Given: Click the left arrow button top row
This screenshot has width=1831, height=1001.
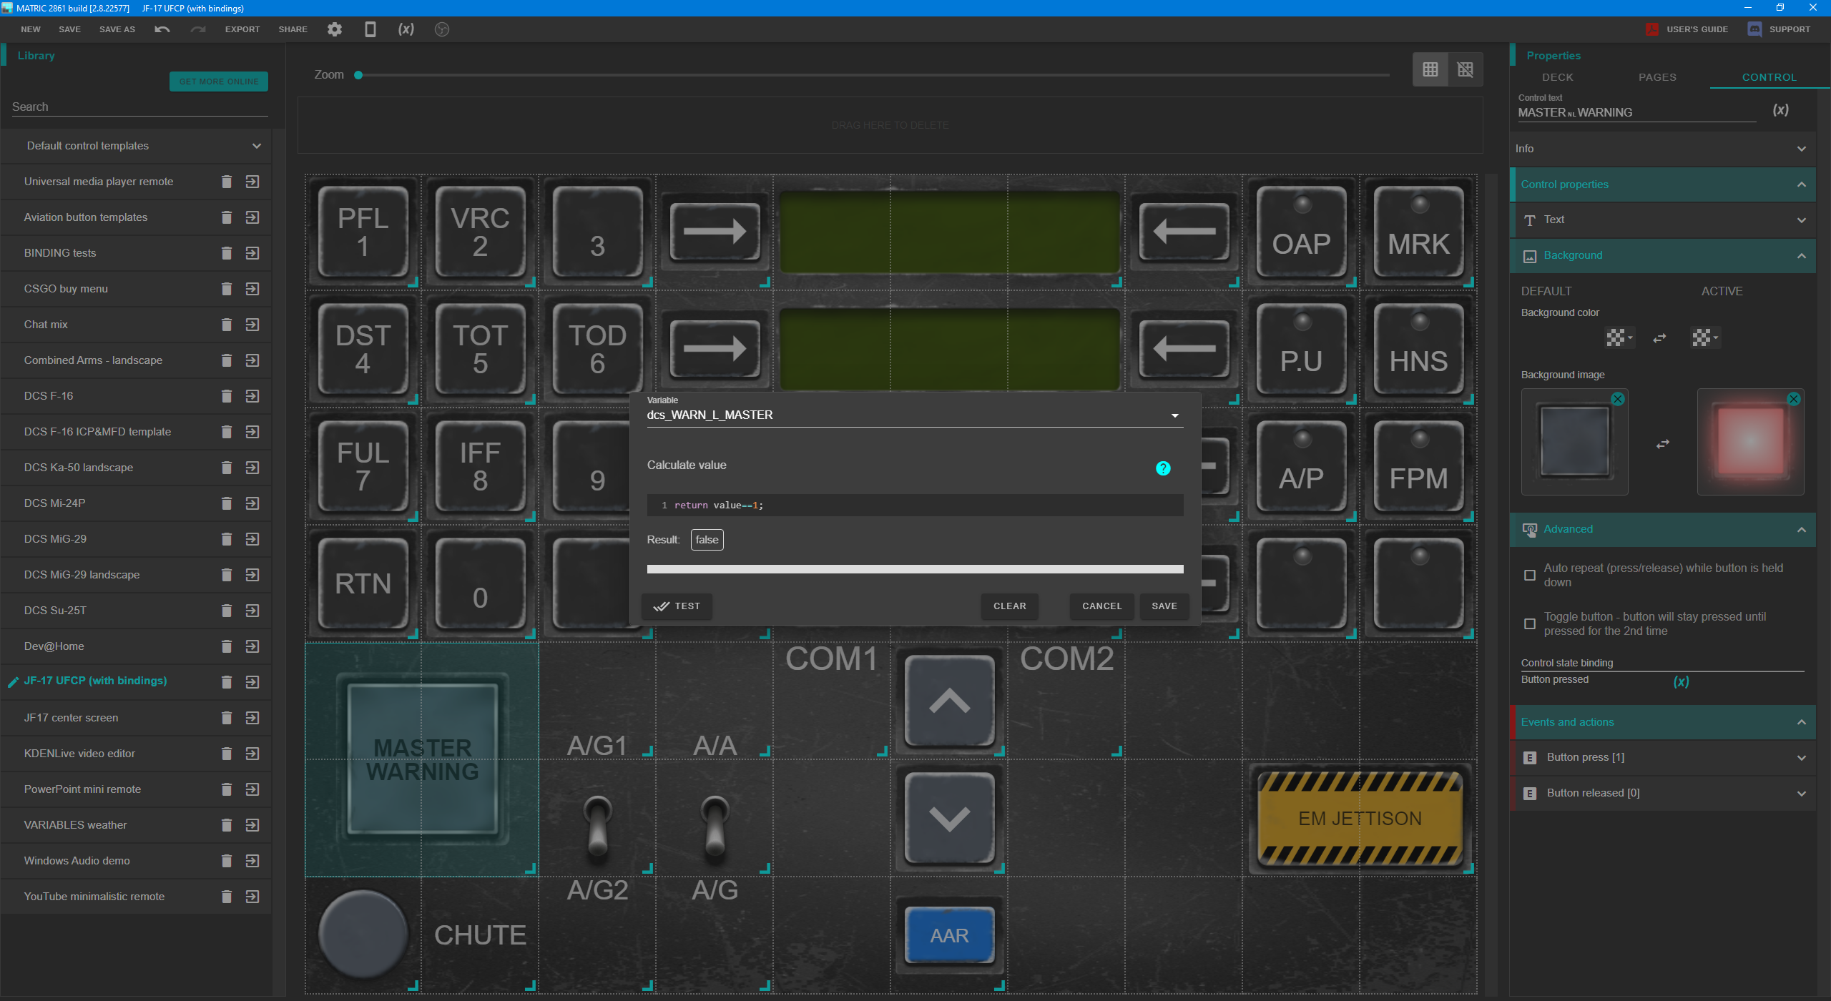Looking at the screenshot, I should tap(1184, 232).
